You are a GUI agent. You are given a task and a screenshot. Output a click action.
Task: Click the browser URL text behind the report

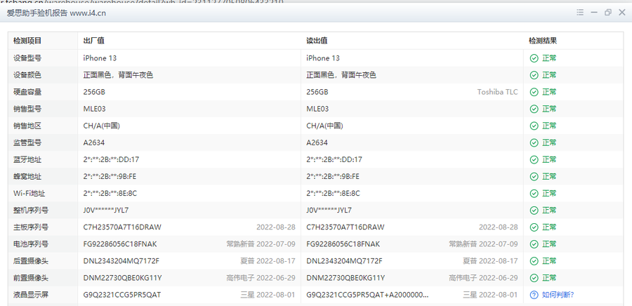[142, 1]
